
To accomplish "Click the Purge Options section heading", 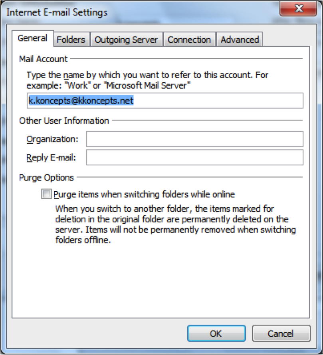I will point(46,177).
